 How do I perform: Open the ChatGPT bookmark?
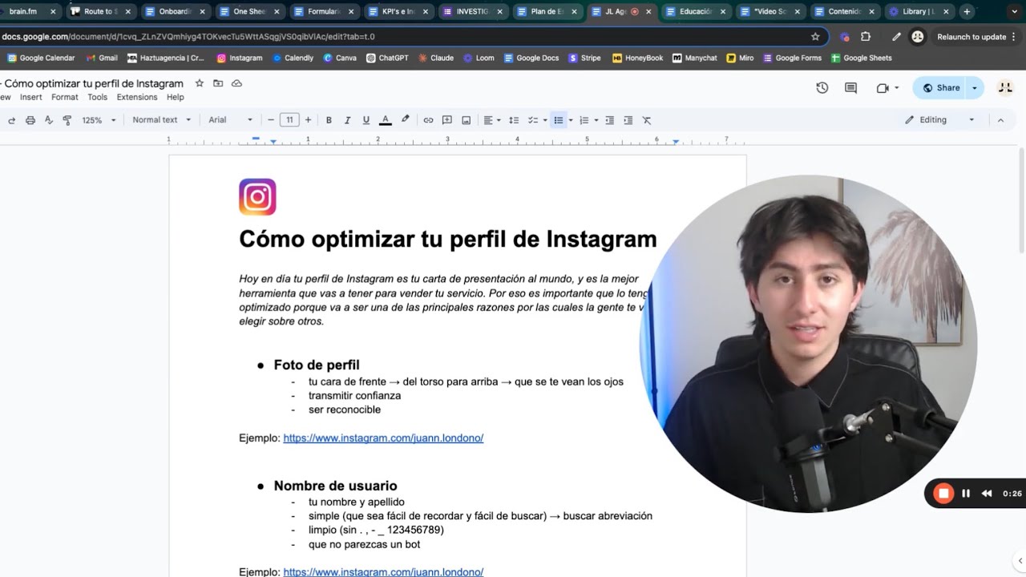click(x=387, y=58)
